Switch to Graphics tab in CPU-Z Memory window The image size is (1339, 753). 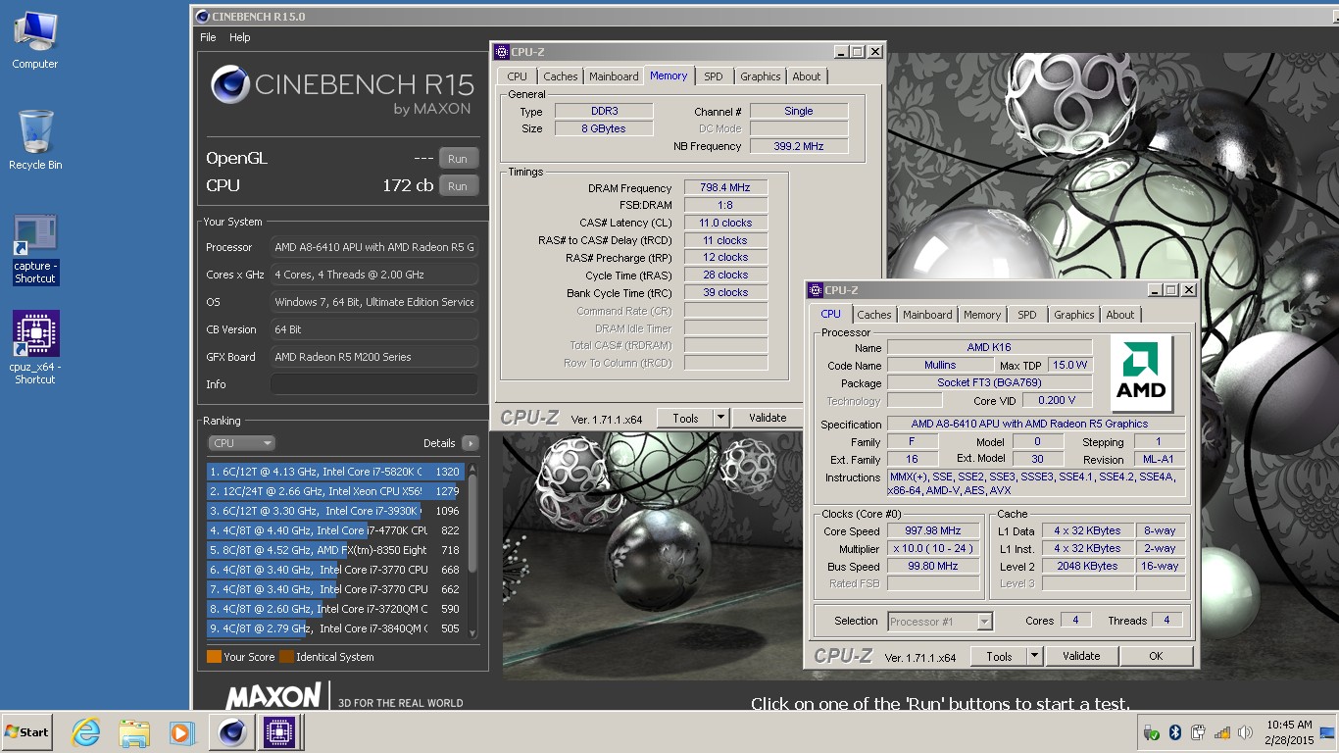click(x=761, y=76)
